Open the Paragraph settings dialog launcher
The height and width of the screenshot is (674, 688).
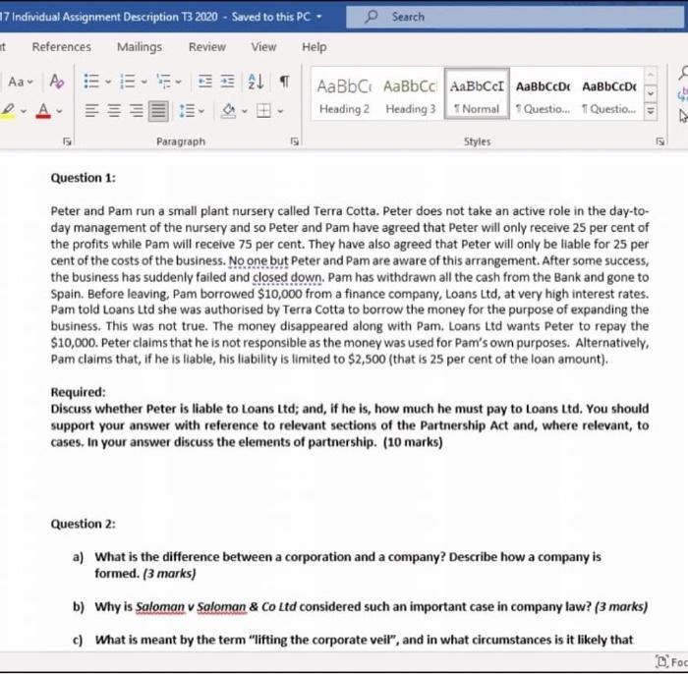295,141
